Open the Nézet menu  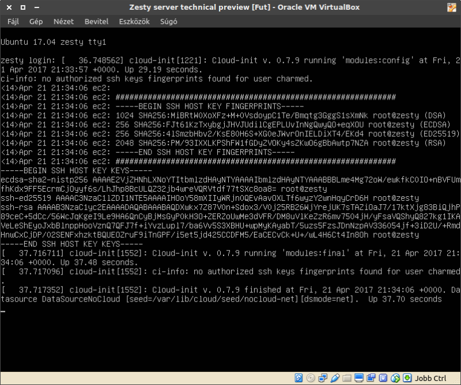click(63, 21)
